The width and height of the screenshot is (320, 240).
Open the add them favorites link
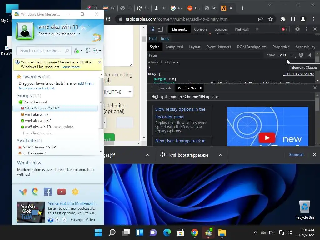click(86, 83)
